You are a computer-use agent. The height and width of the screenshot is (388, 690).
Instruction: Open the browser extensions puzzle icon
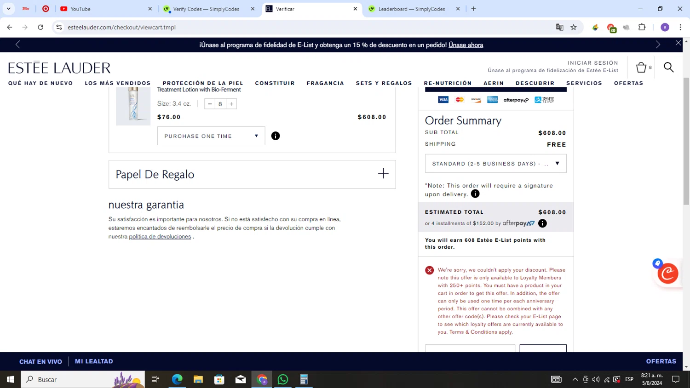point(642,27)
